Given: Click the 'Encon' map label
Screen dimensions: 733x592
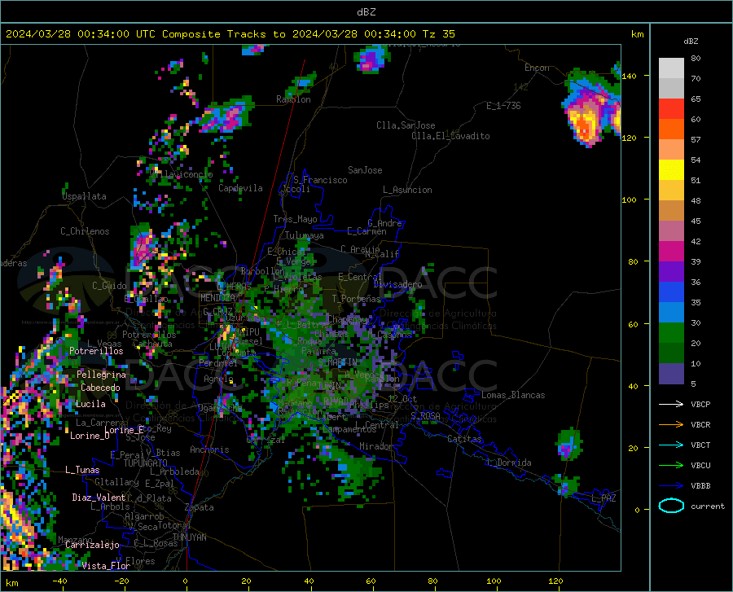Looking at the screenshot, I should point(538,68).
